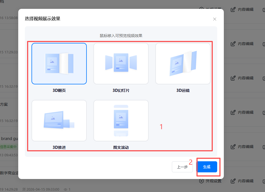Screen dimensions: 265x192
Task: Choose the 3D幻灯片 effect card
Action: tap(121, 64)
